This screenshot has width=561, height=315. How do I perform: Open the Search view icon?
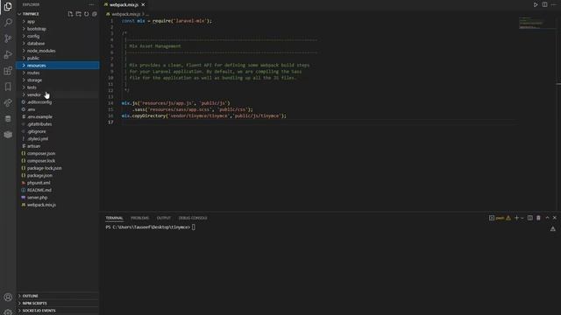pyautogui.click(x=8, y=23)
